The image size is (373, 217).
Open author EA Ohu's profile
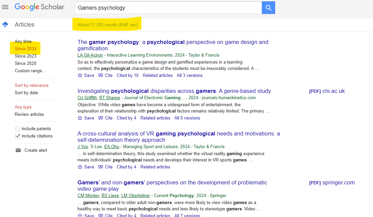coord(112,147)
